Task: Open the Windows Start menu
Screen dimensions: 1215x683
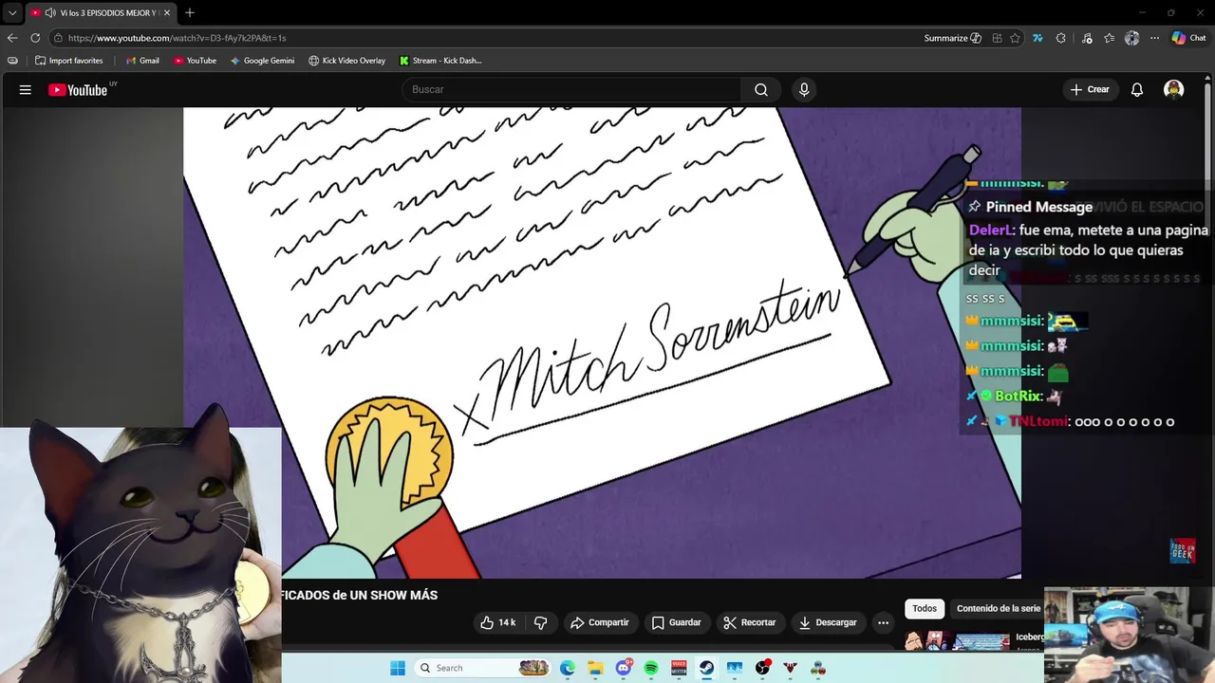Action: click(x=398, y=668)
